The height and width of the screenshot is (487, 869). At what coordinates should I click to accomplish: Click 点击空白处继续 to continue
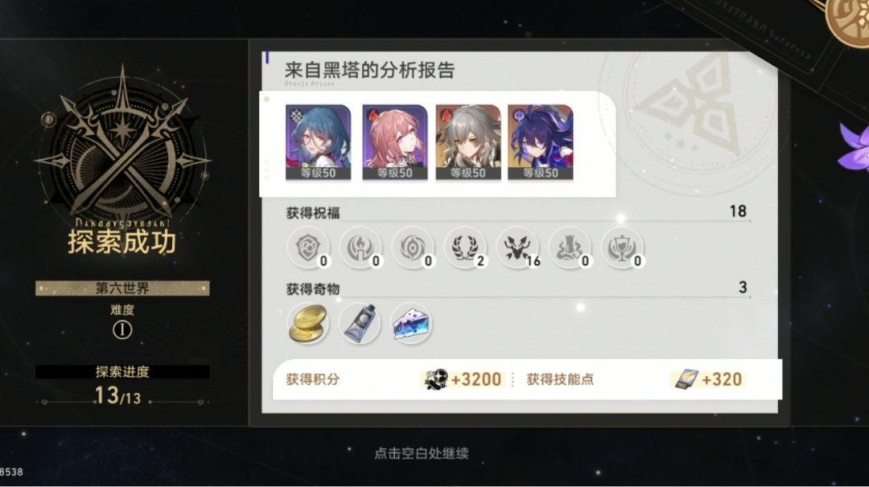click(422, 454)
